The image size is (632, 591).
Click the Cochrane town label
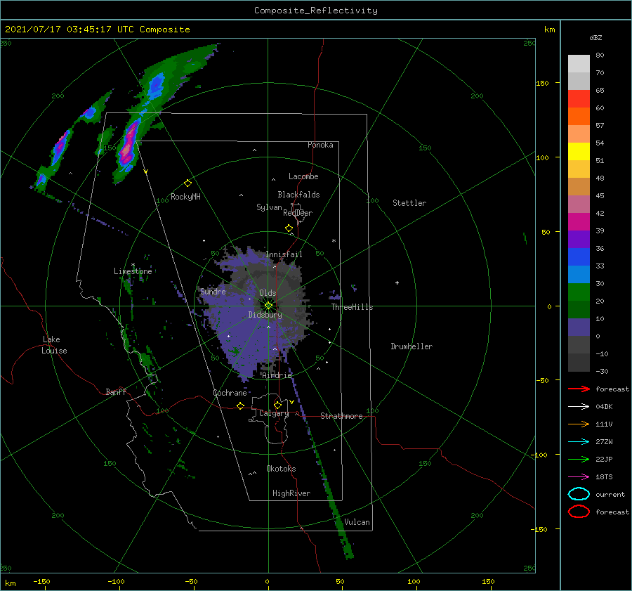[230, 393]
